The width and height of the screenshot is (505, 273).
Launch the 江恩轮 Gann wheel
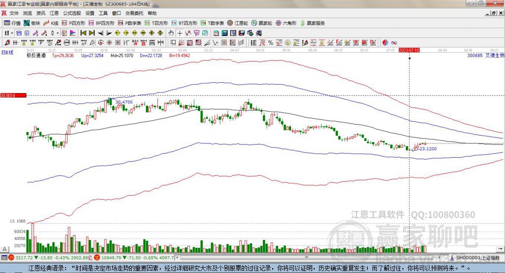click(x=238, y=23)
